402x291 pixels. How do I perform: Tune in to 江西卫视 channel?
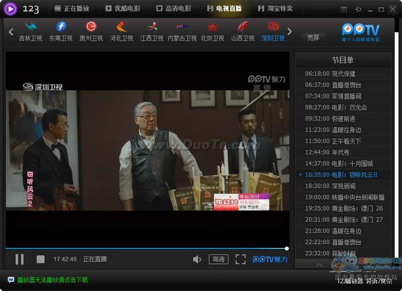(x=152, y=32)
